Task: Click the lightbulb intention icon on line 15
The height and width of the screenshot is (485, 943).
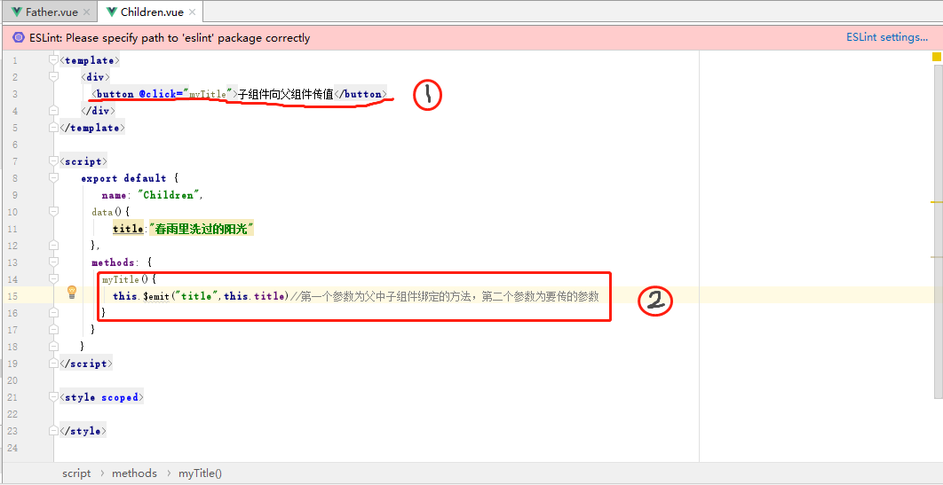Action: [x=72, y=293]
